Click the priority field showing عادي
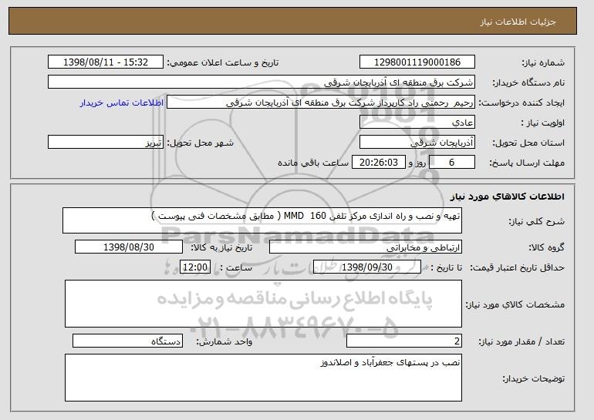The image size is (594, 420). 417,123
